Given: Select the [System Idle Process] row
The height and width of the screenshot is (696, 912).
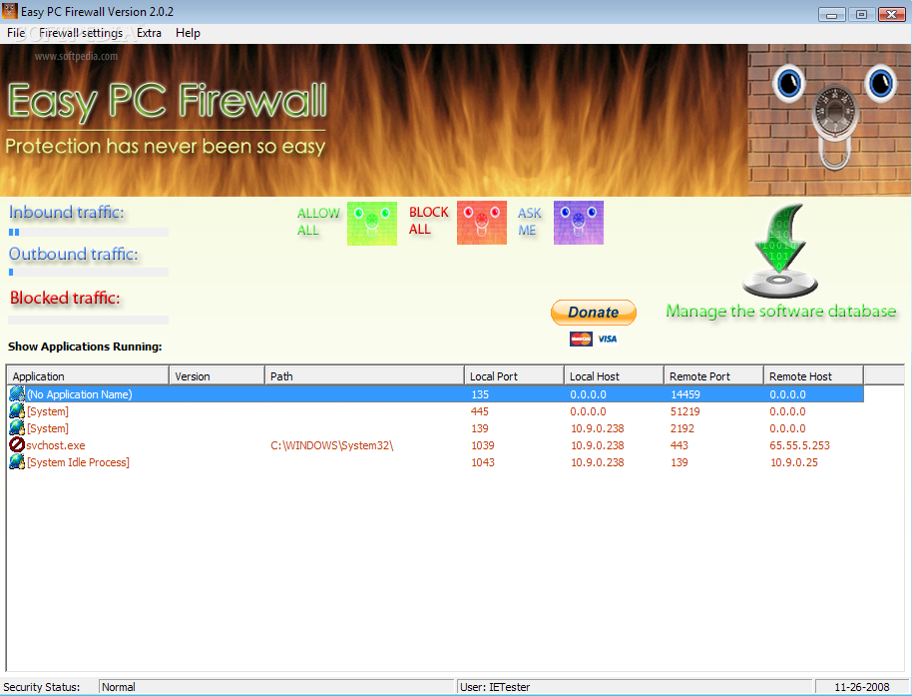Looking at the screenshot, I should [436, 462].
